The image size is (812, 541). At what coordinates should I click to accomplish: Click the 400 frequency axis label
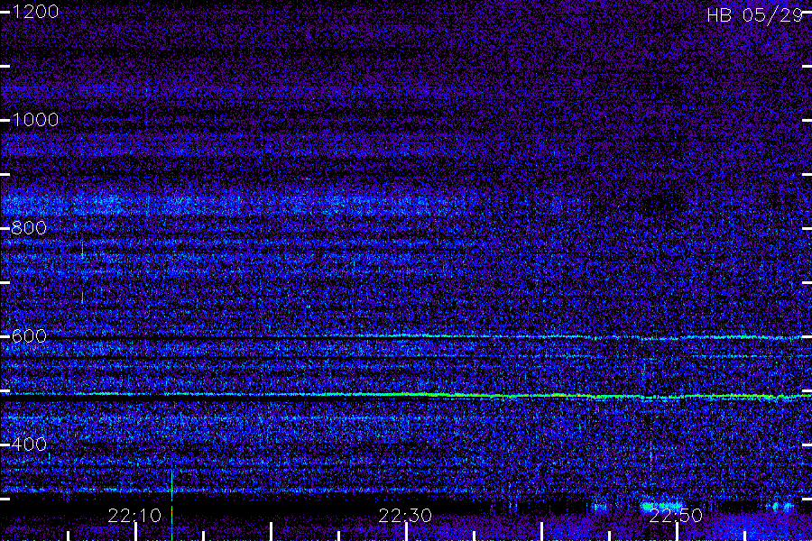click(29, 444)
